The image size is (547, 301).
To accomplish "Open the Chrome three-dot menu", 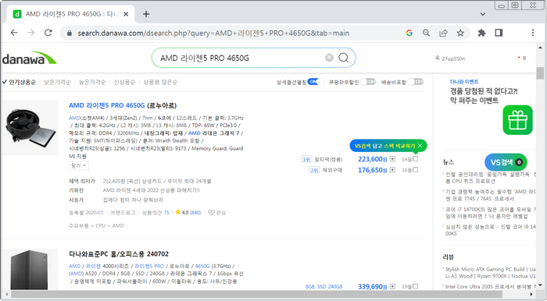I will click(x=532, y=33).
